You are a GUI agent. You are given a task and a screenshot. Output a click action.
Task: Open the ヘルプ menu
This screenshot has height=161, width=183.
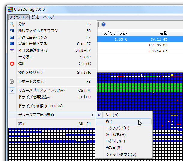point(49,17)
